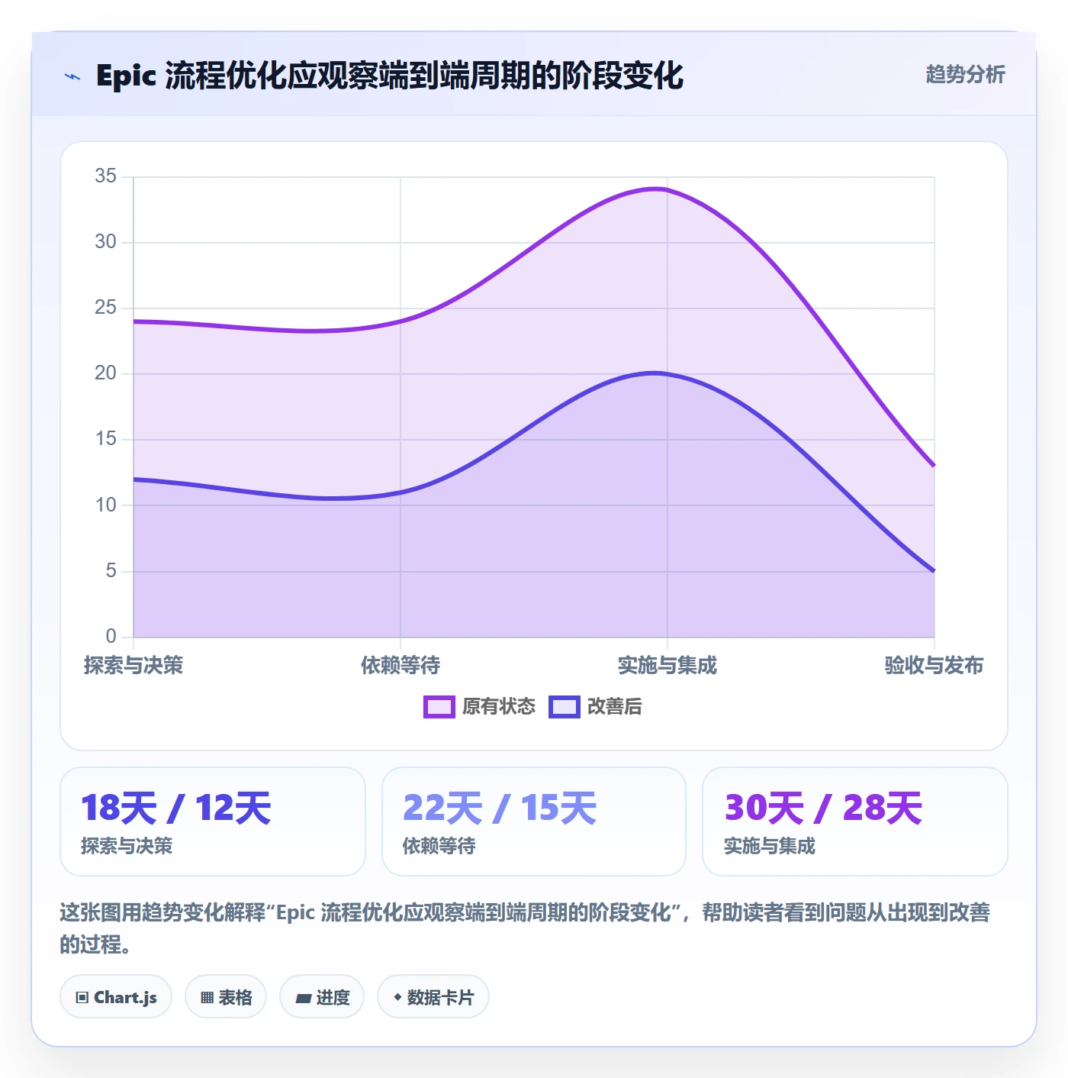Viewport: 1068px width, 1078px height.
Task: Click the description paragraph below the cards
Action: click(525, 928)
